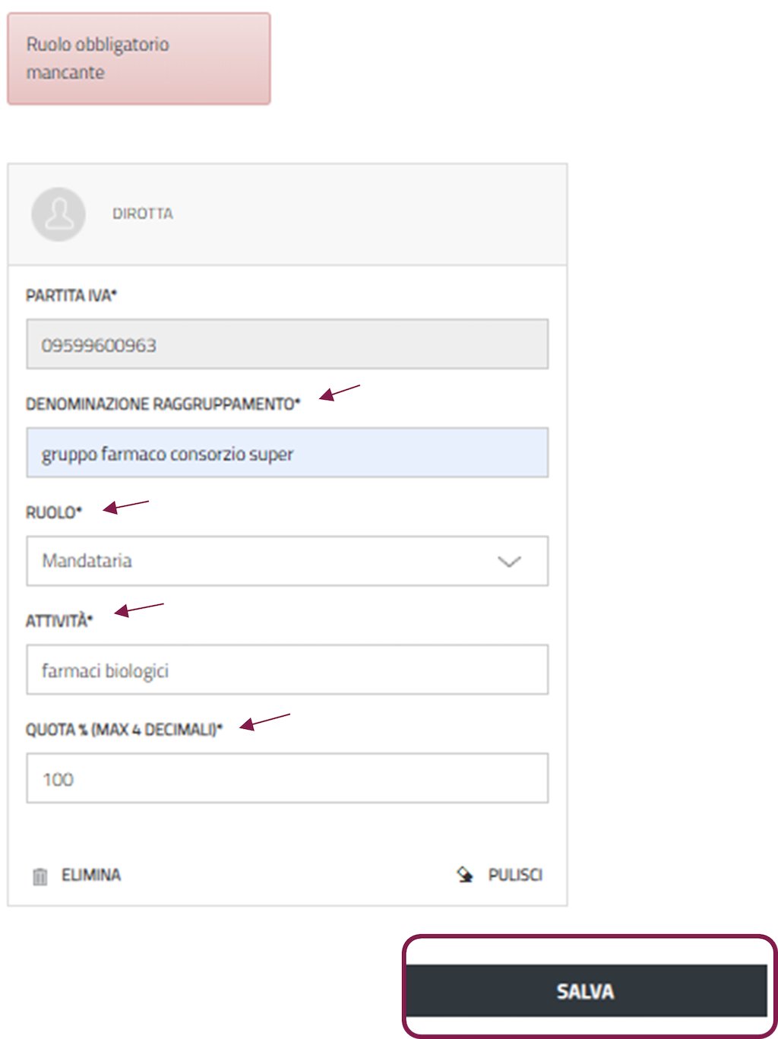Click the word 'Mandataria' in the dropdown

click(87, 561)
